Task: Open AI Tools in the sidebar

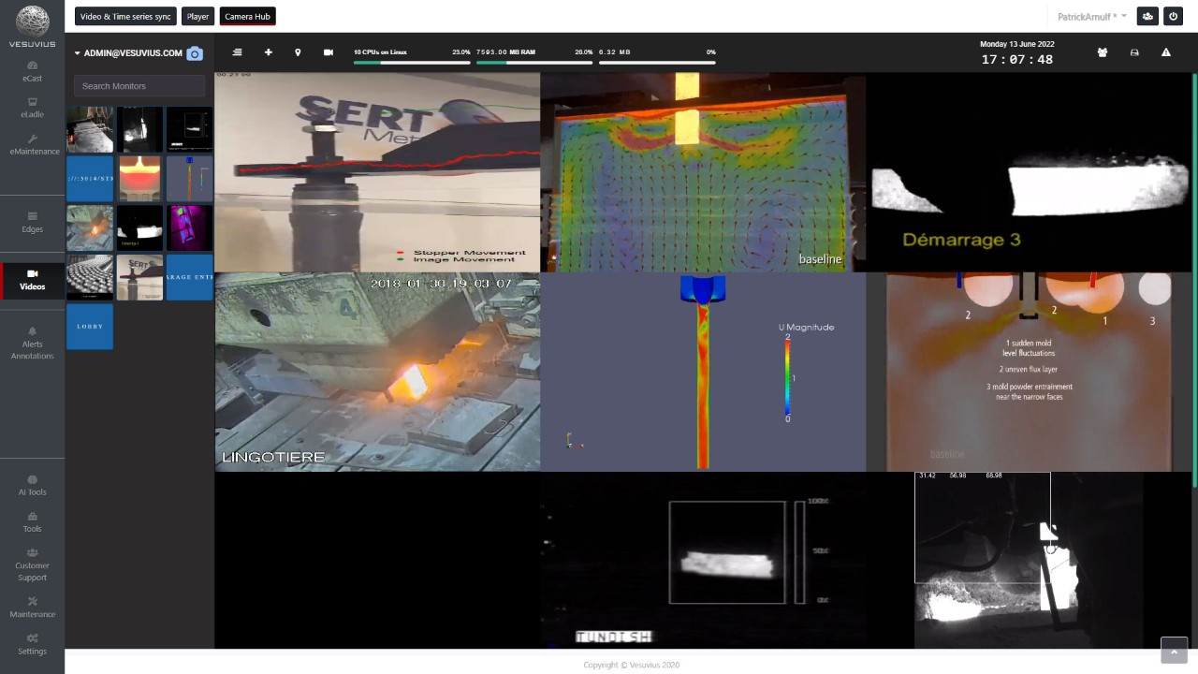Action: pyautogui.click(x=32, y=485)
